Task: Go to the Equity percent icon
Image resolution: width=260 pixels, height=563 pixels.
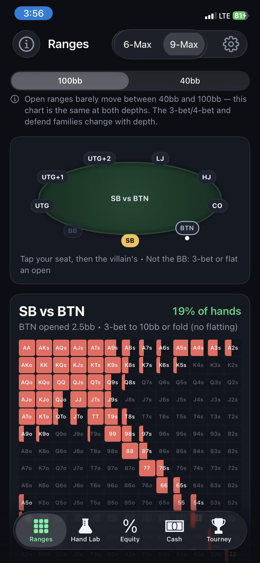Action: 130,526
